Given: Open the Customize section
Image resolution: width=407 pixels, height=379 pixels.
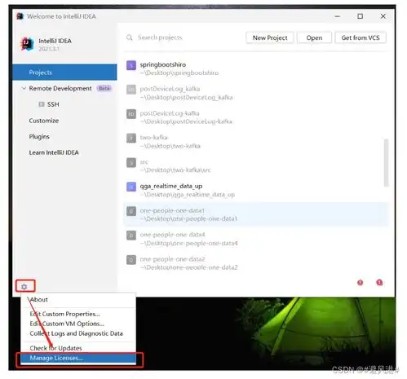Looking at the screenshot, I should pos(44,121).
